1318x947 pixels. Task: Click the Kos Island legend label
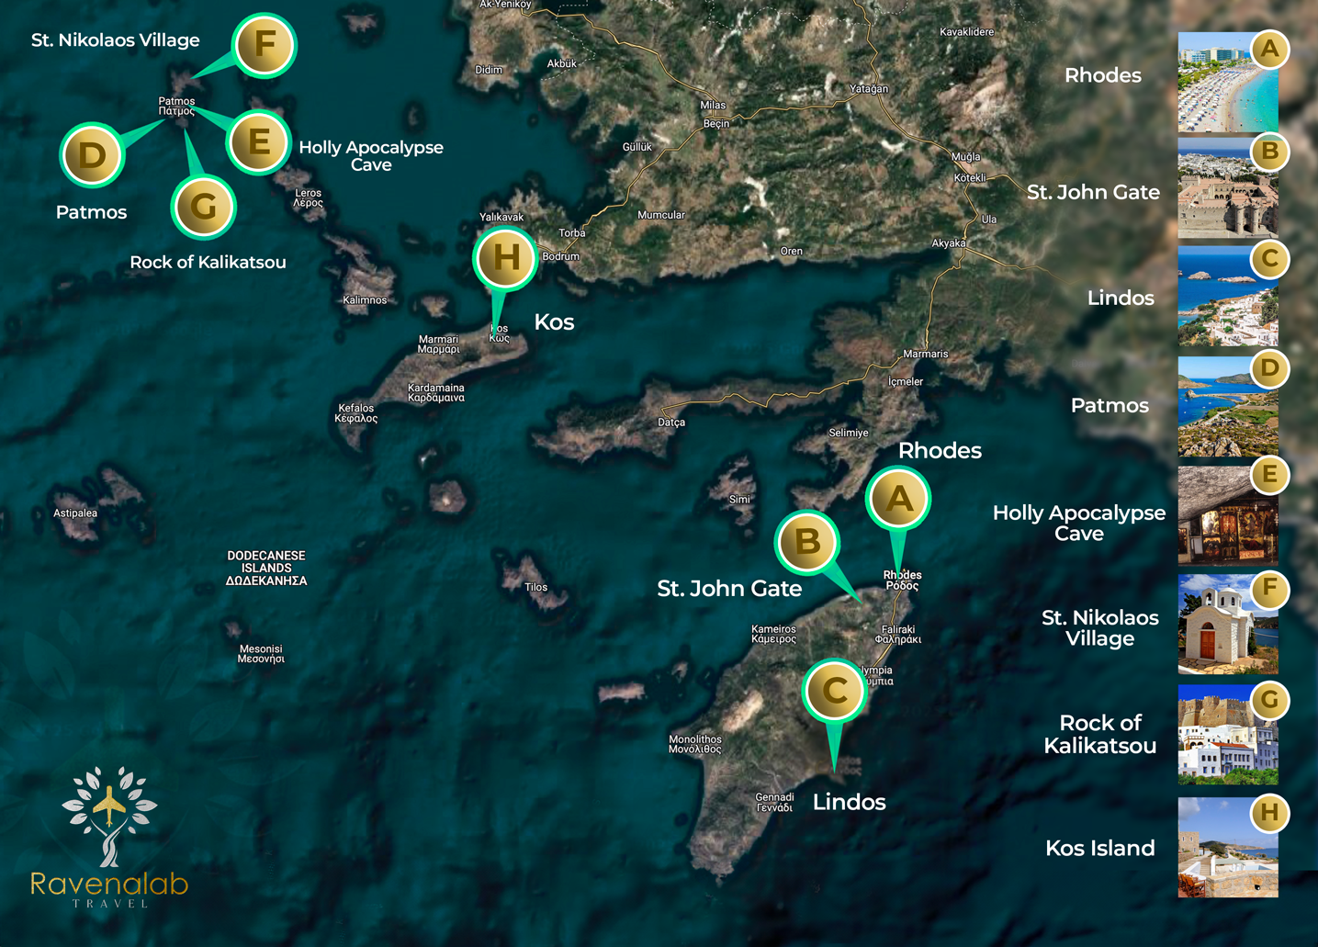pos(1099,848)
